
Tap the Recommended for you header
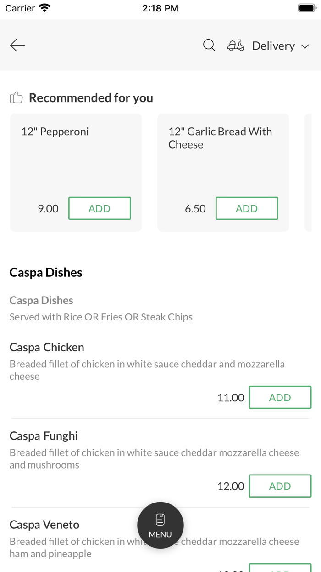91,97
